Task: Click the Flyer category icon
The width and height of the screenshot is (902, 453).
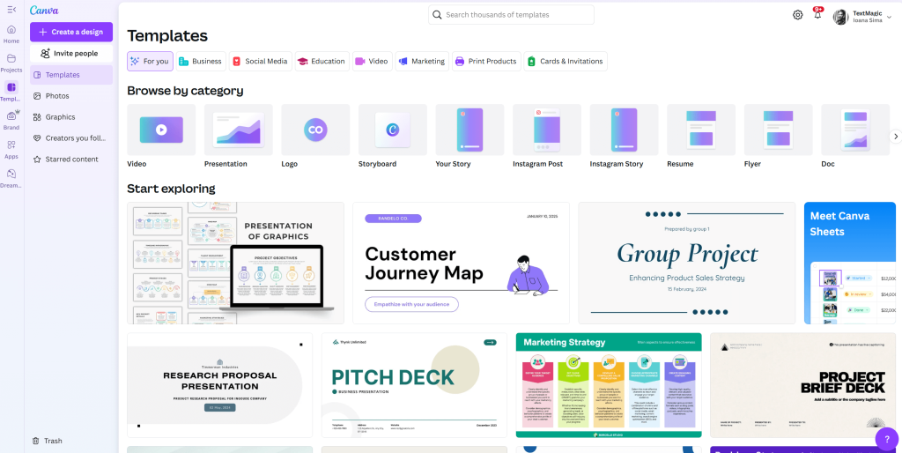Action: 778,130
